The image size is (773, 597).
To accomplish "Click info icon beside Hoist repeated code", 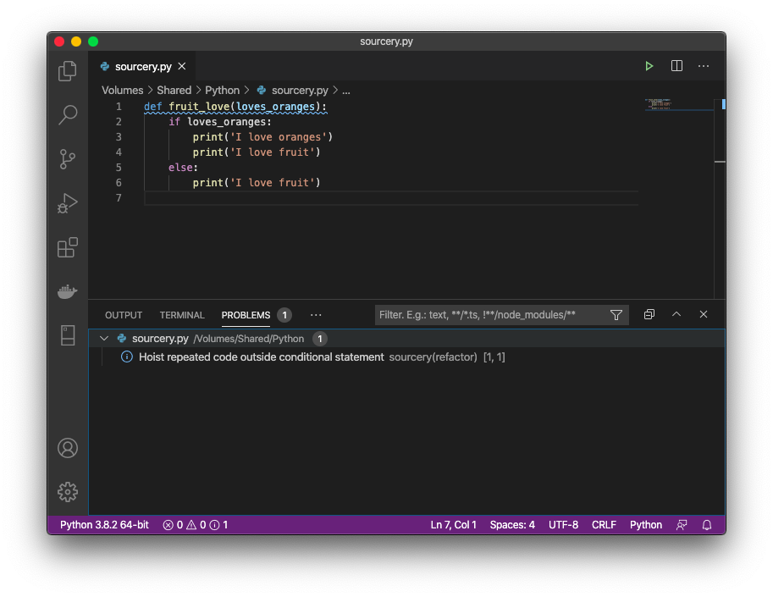I will (x=127, y=357).
